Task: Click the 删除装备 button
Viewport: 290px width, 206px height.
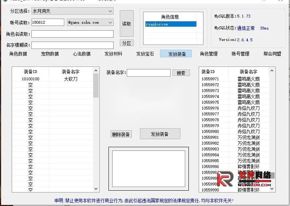Action: pyautogui.click(x=121, y=134)
